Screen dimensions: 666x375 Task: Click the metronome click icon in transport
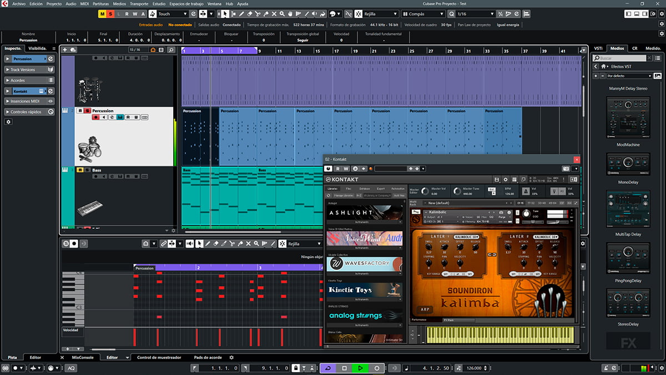pyautogui.click(x=606, y=368)
